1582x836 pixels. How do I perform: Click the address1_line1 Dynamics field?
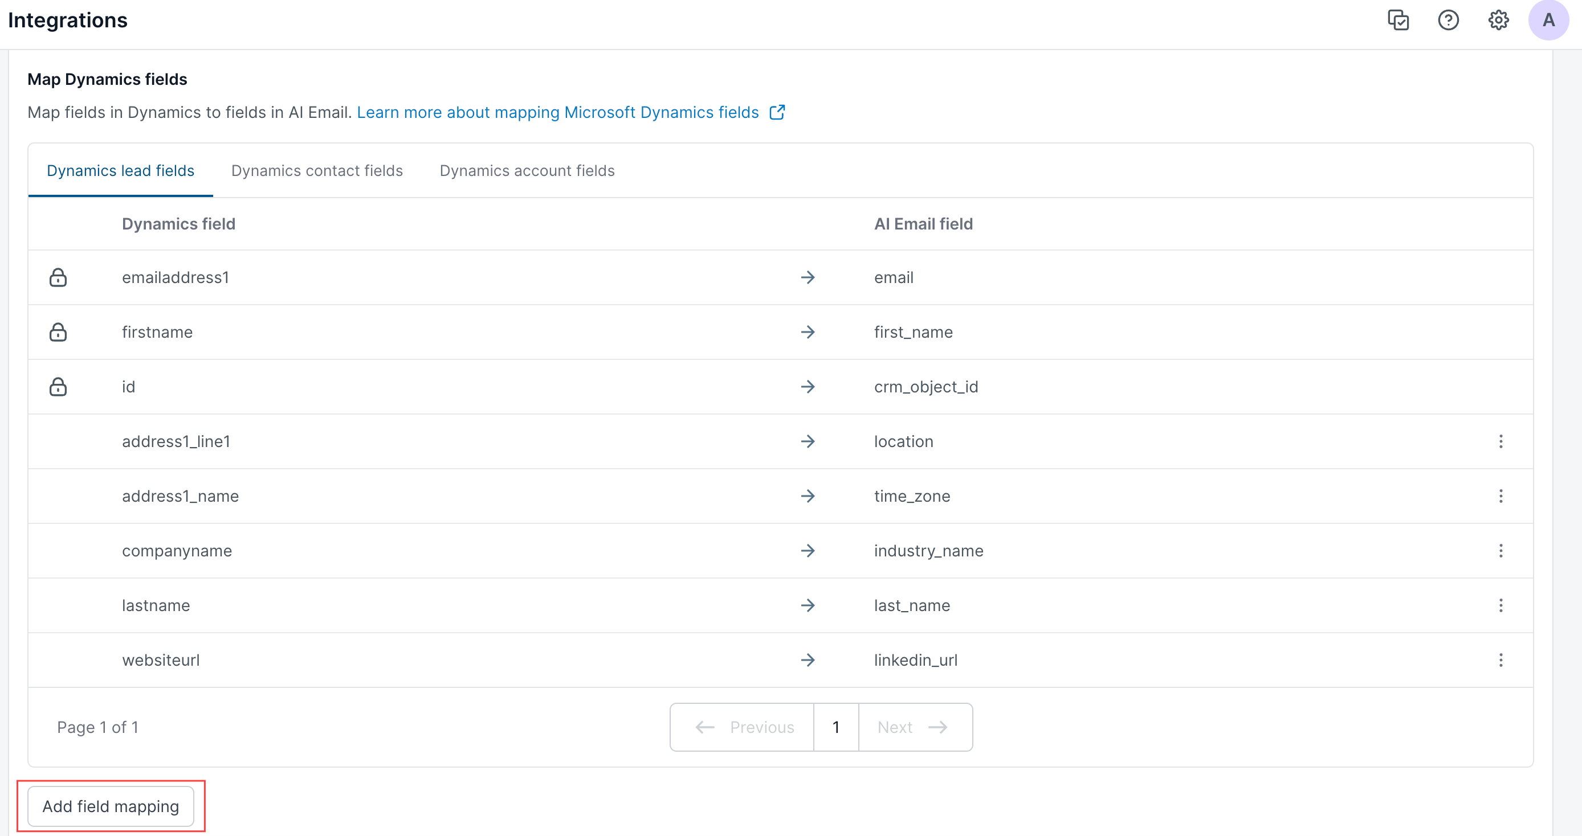[176, 441]
